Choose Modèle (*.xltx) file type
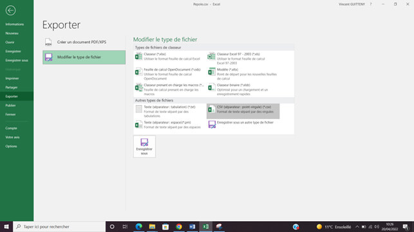This screenshot has height=232, width=414. [x=243, y=74]
